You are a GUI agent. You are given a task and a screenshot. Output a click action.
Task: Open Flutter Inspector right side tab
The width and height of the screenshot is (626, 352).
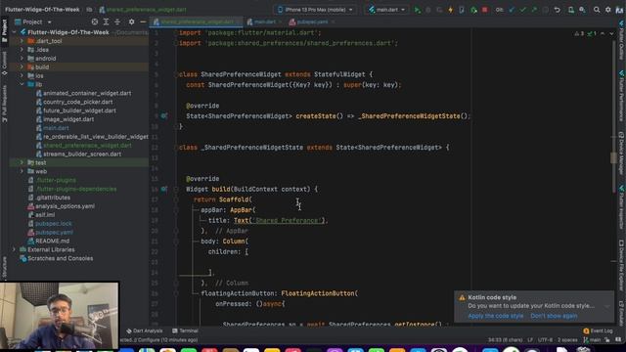coord(622,206)
